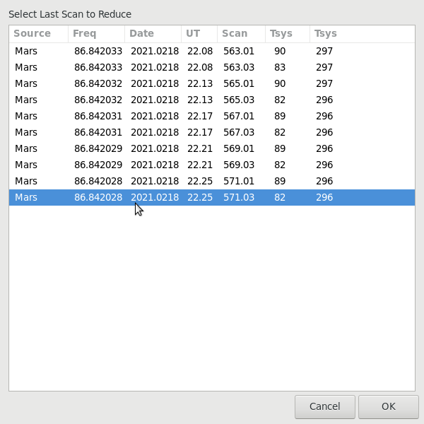The height and width of the screenshot is (424, 424).
Task: Click Tsys value 297 in scan 563.01 row
Action: click(x=324, y=51)
